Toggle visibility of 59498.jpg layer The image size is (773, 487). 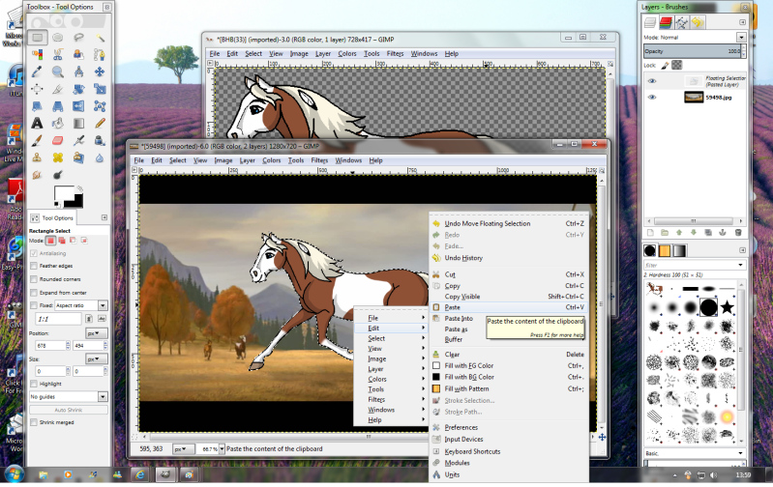pos(652,97)
